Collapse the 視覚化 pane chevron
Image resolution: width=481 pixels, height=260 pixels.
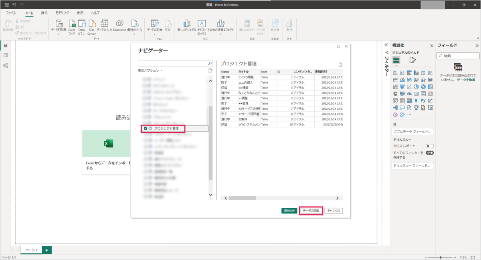(x=432, y=45)
